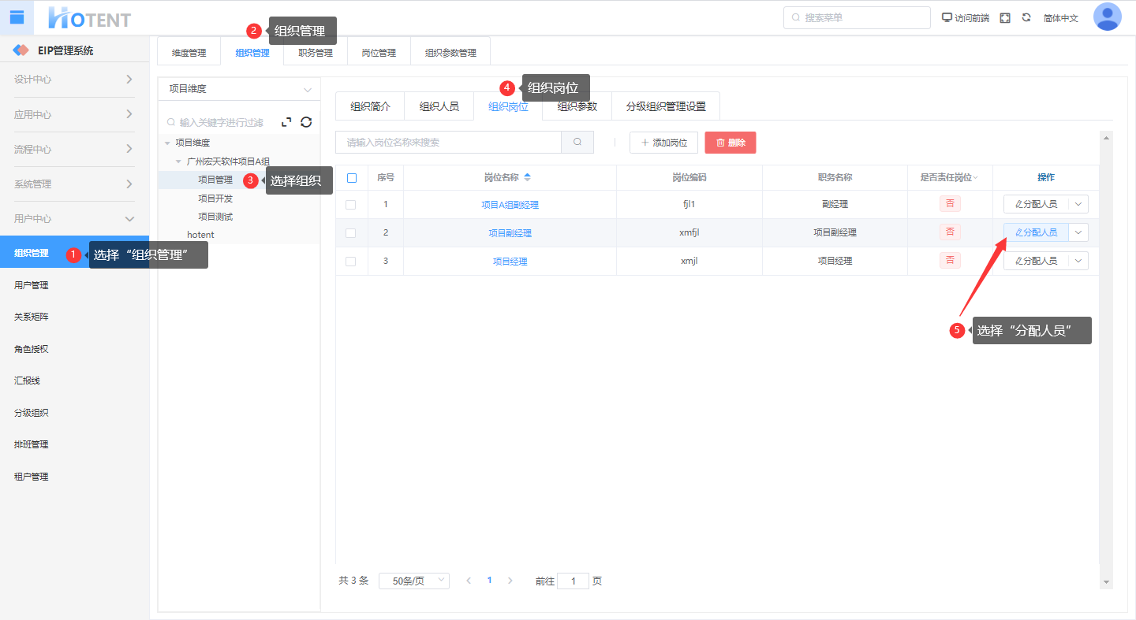Switch to the 职务管理 tab

click(316, 53)
